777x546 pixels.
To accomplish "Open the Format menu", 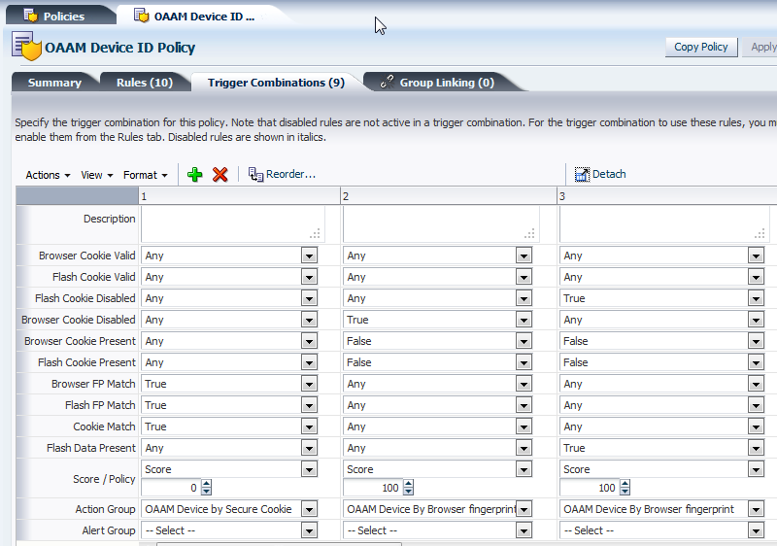I will point(145,175).
